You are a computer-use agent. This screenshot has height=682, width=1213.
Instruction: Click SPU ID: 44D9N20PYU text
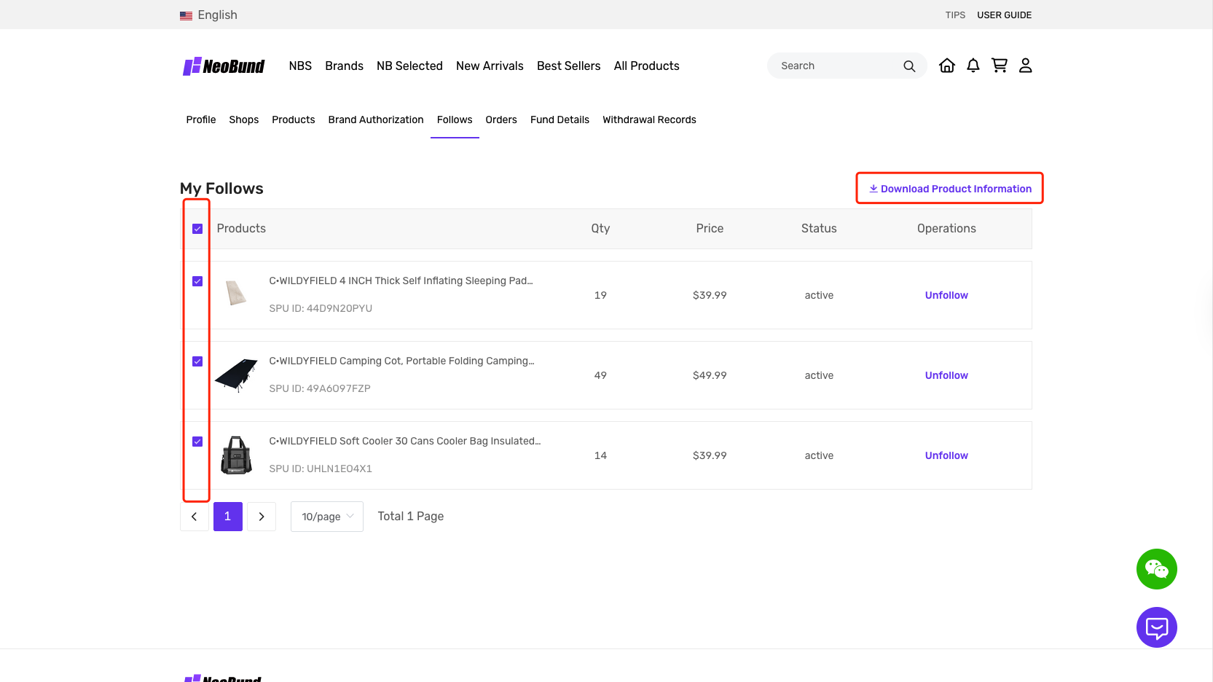[321, 308]
